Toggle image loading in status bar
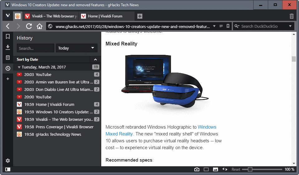Viewport: 299px width, 175px height. pos(215,169)
